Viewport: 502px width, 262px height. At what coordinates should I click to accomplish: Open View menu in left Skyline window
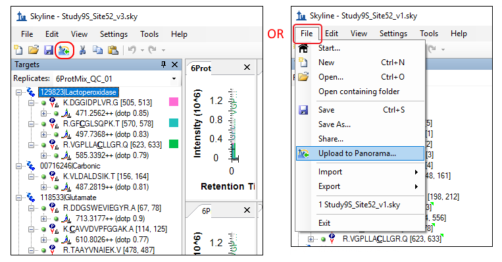coord(79,34)
